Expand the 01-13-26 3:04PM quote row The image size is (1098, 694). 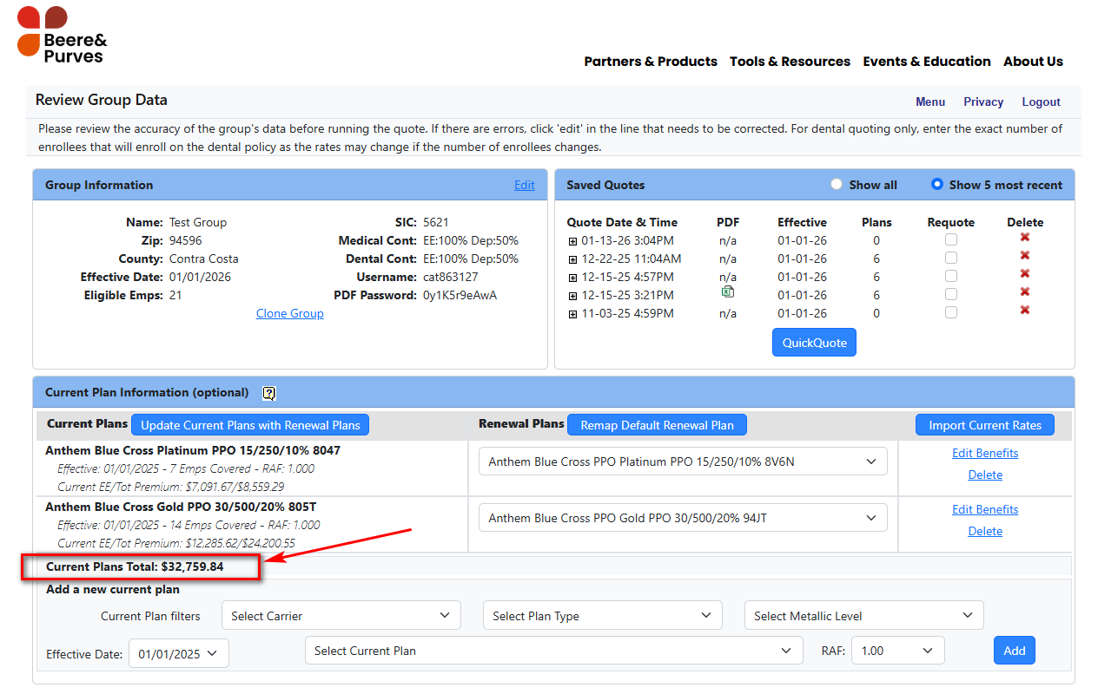(572, 241)
